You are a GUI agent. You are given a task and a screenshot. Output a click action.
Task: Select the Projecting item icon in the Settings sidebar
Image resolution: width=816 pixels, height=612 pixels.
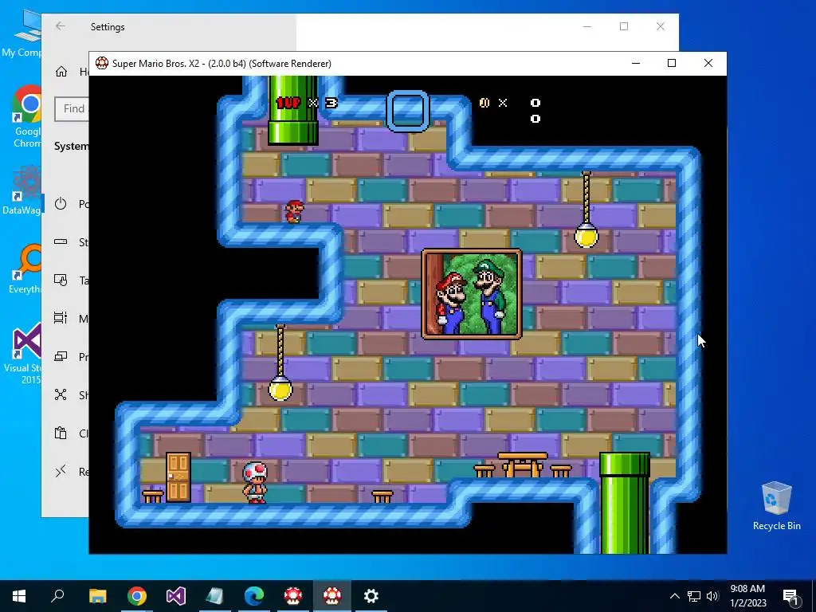(61, 356)
